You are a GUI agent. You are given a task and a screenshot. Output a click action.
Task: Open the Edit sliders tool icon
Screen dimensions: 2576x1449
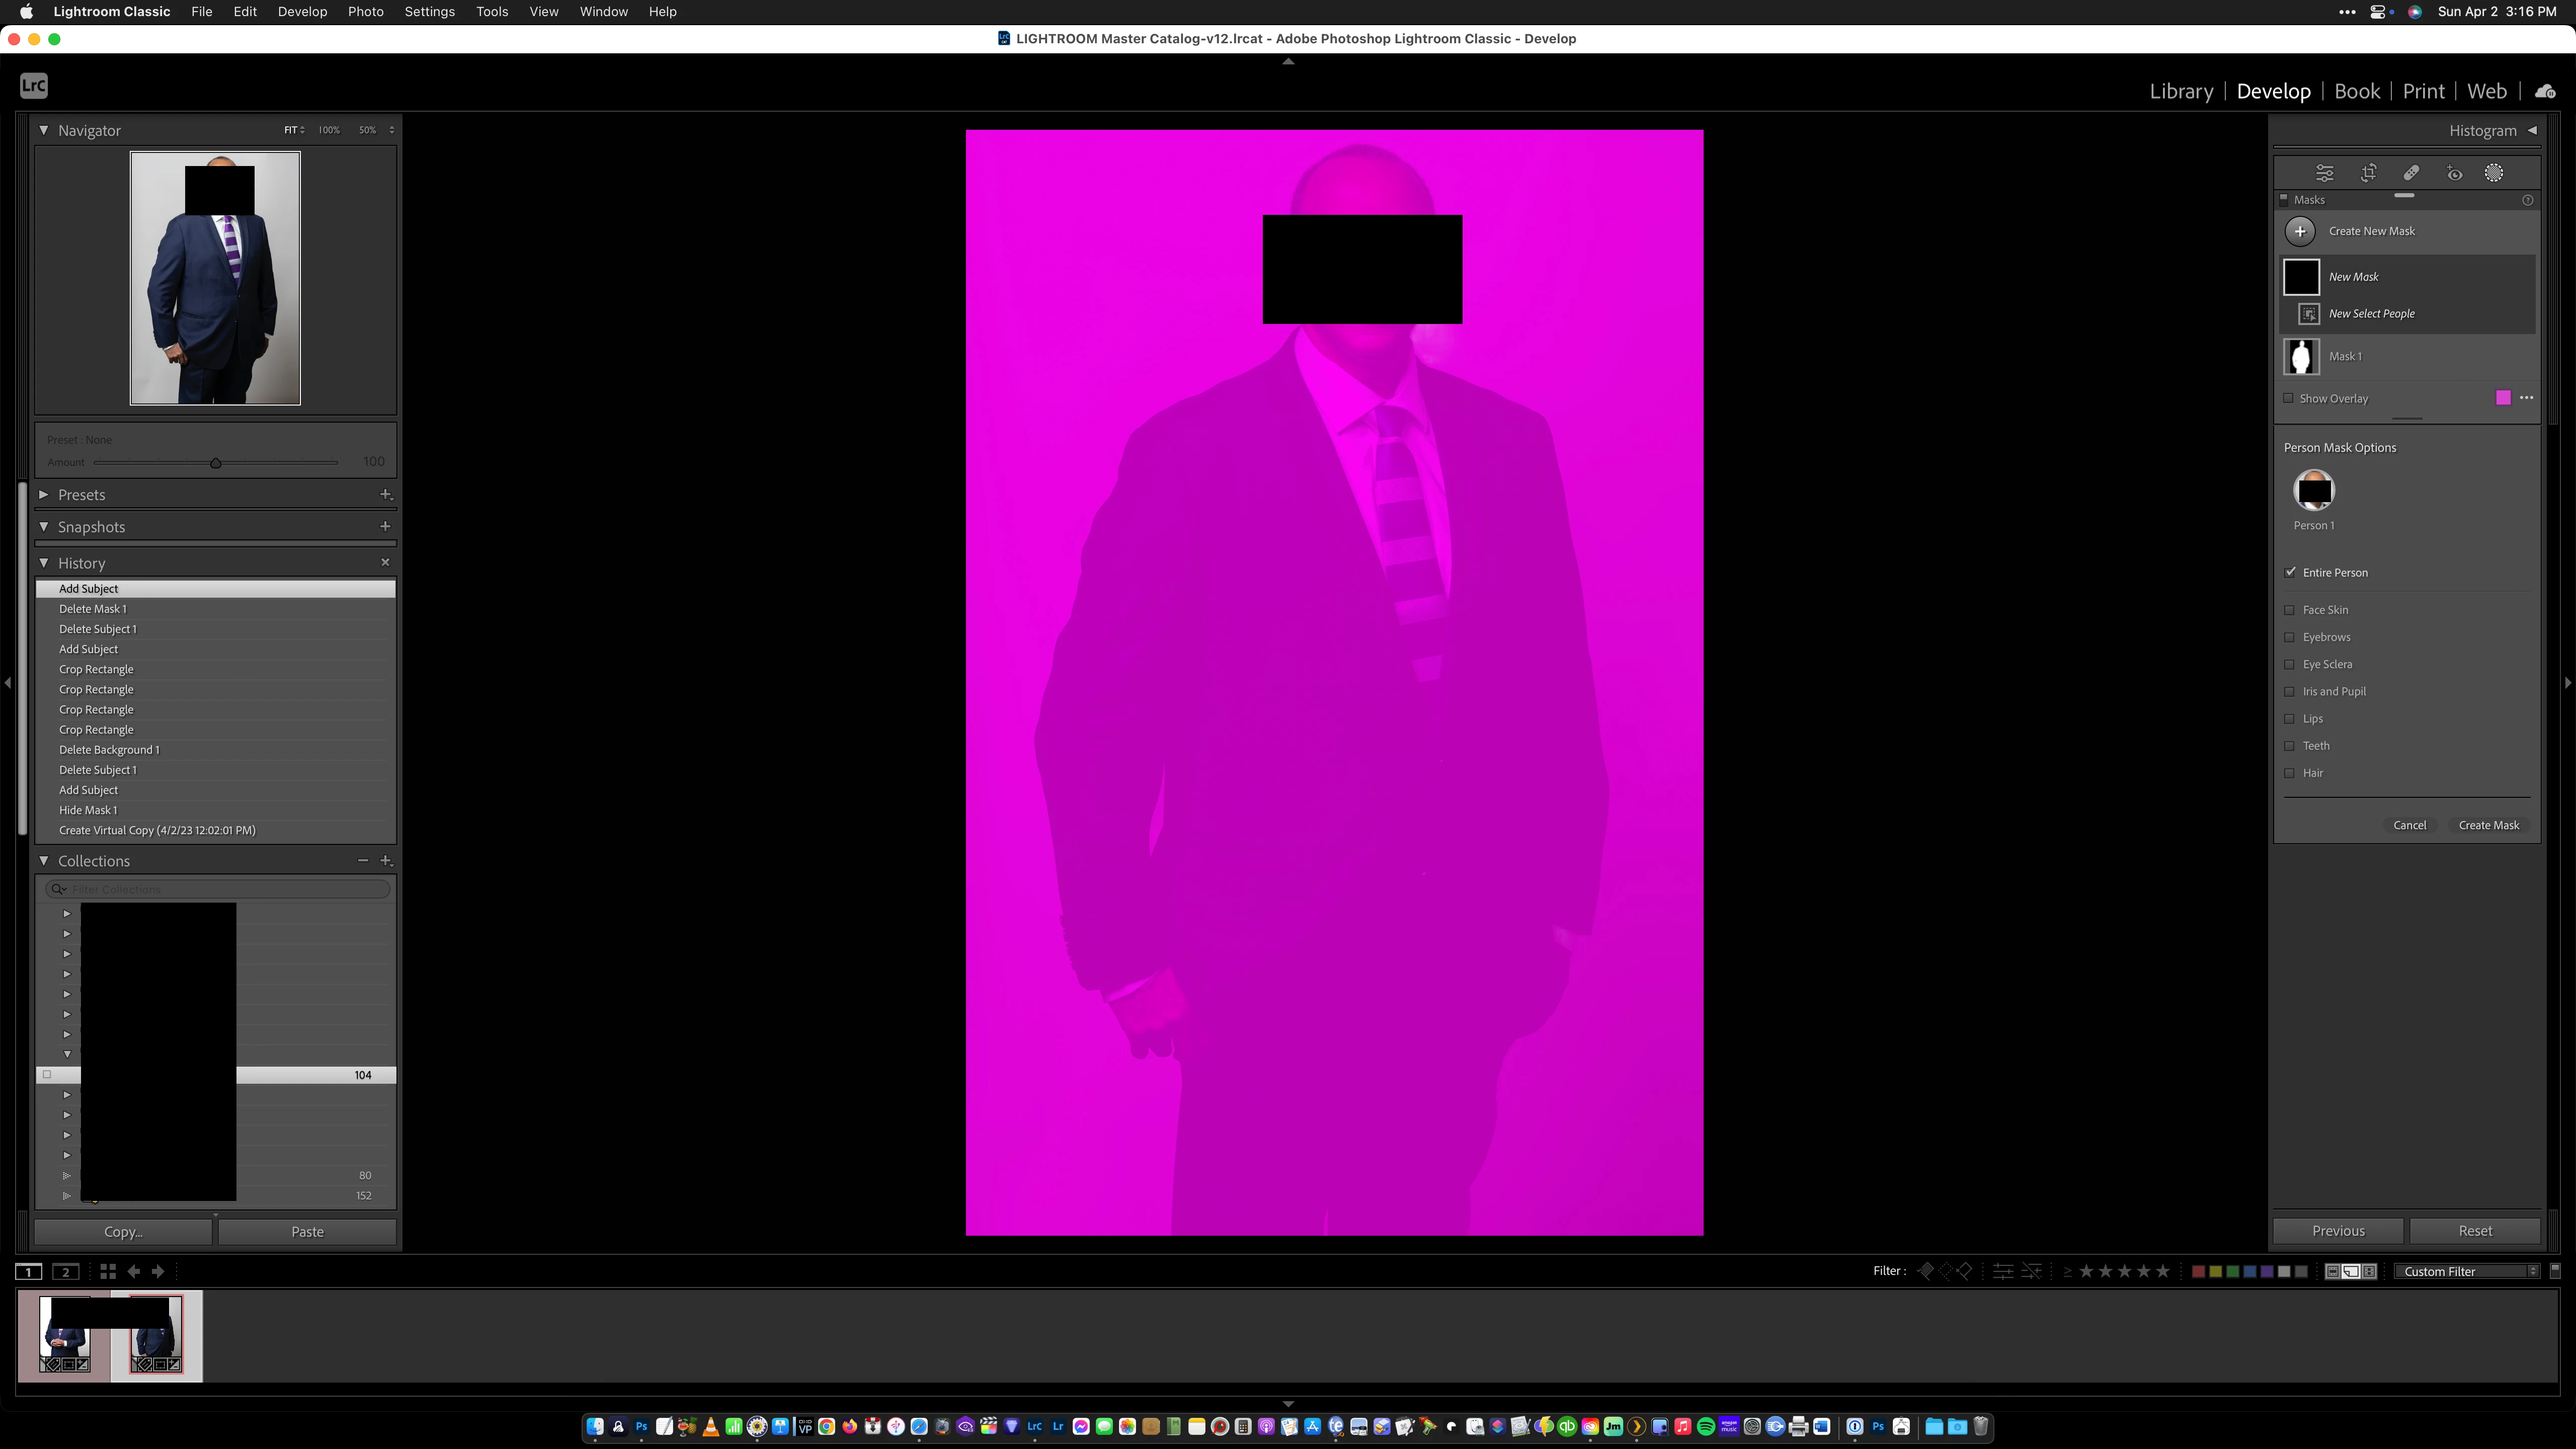tap(2325, 173)
